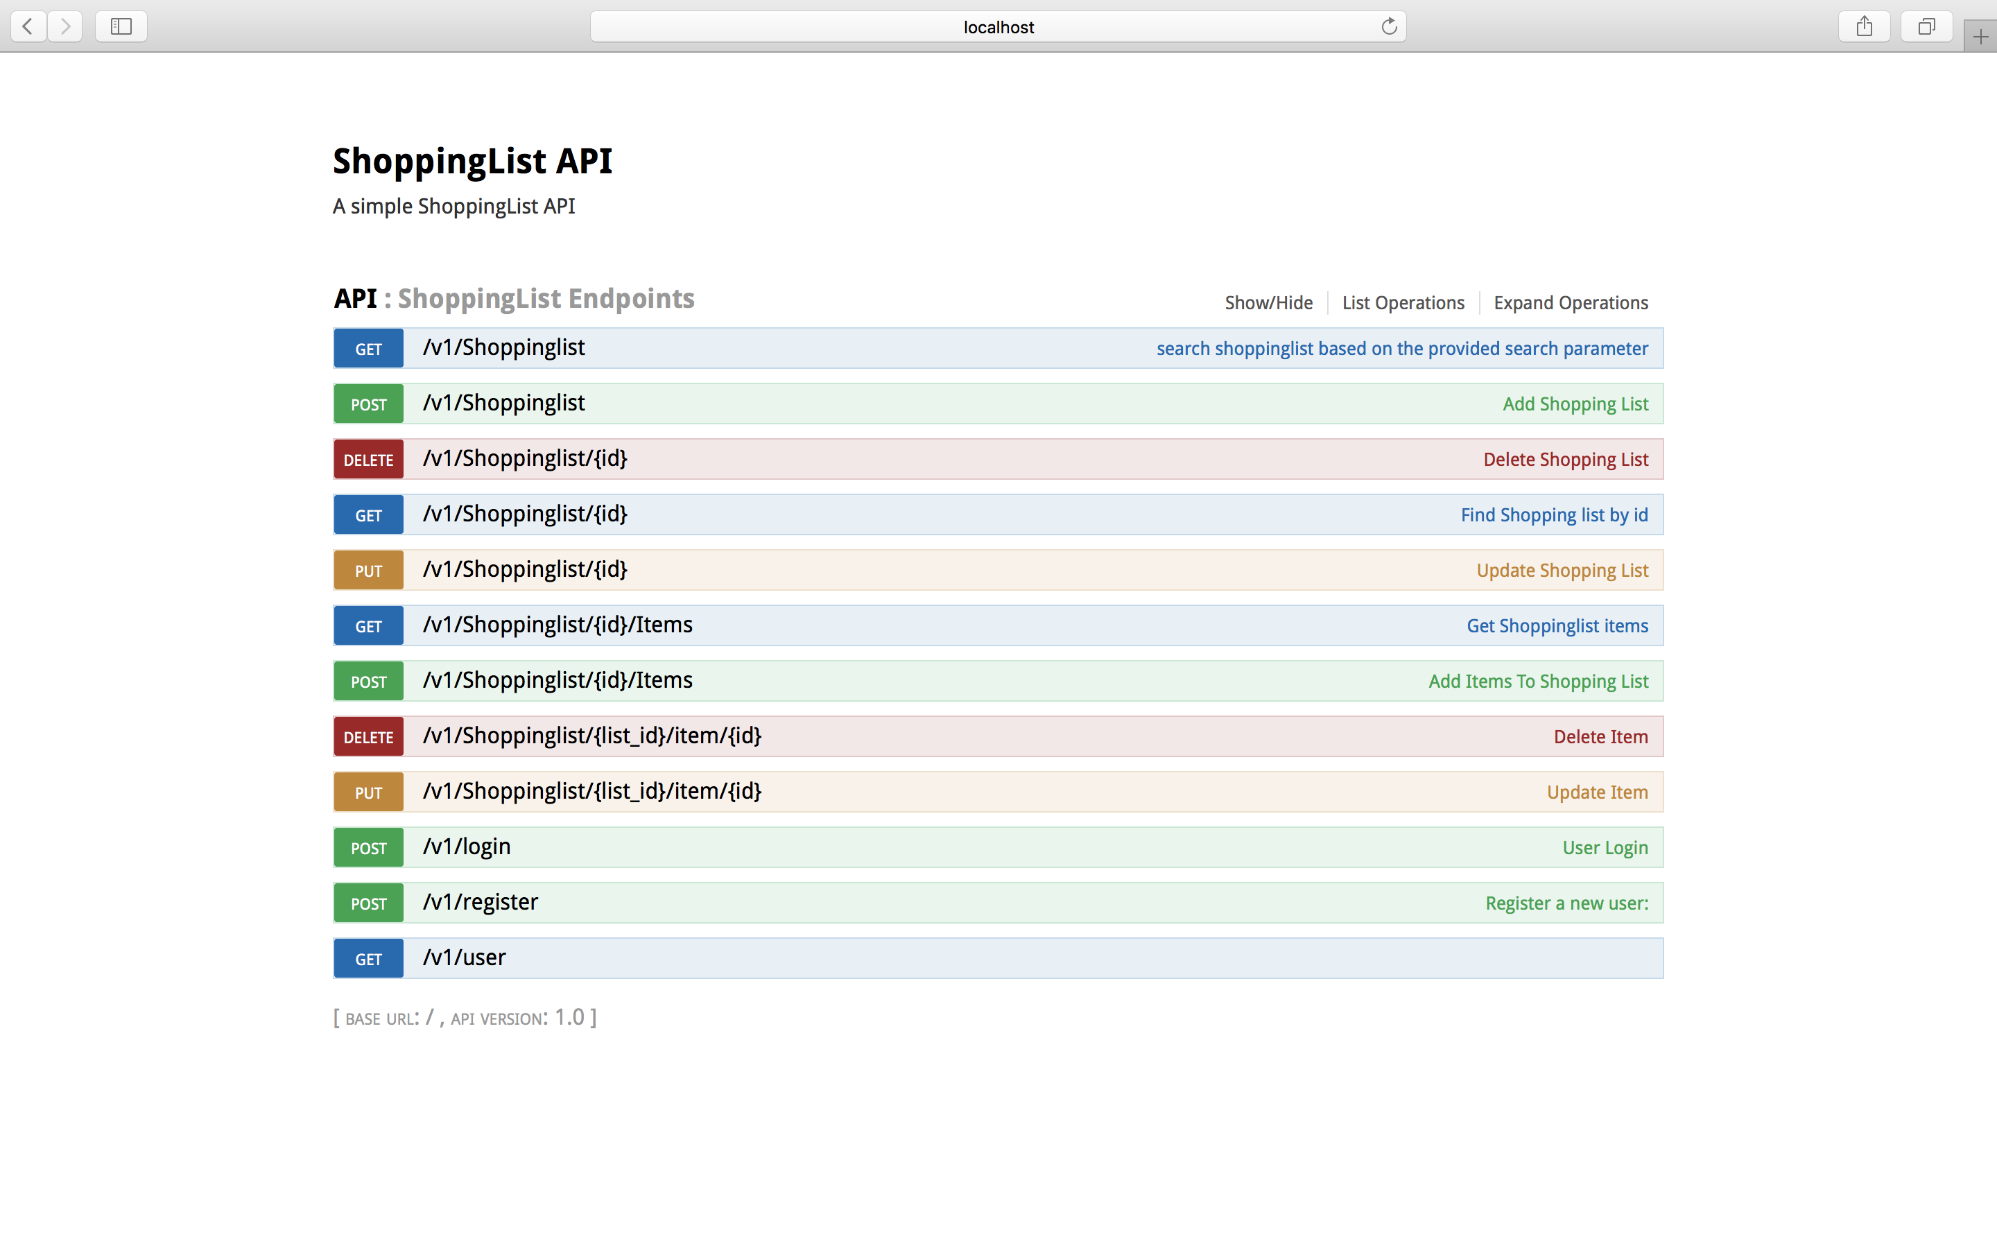Click the 'A simple ShoppingList API' subtitle
Image resolution: width=1997 pixels, height=1248 pixels.
(x=454, y=205)
